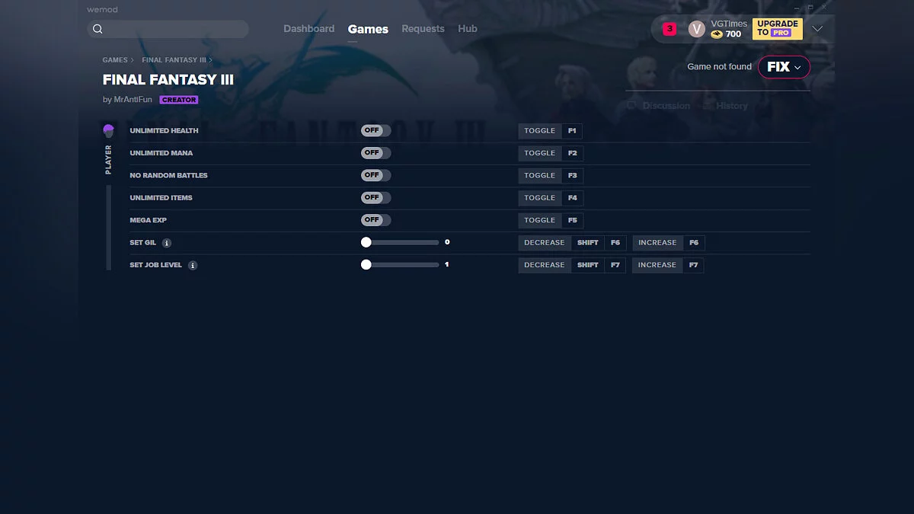Click the search magnifier icon

[x=97, y=29]
